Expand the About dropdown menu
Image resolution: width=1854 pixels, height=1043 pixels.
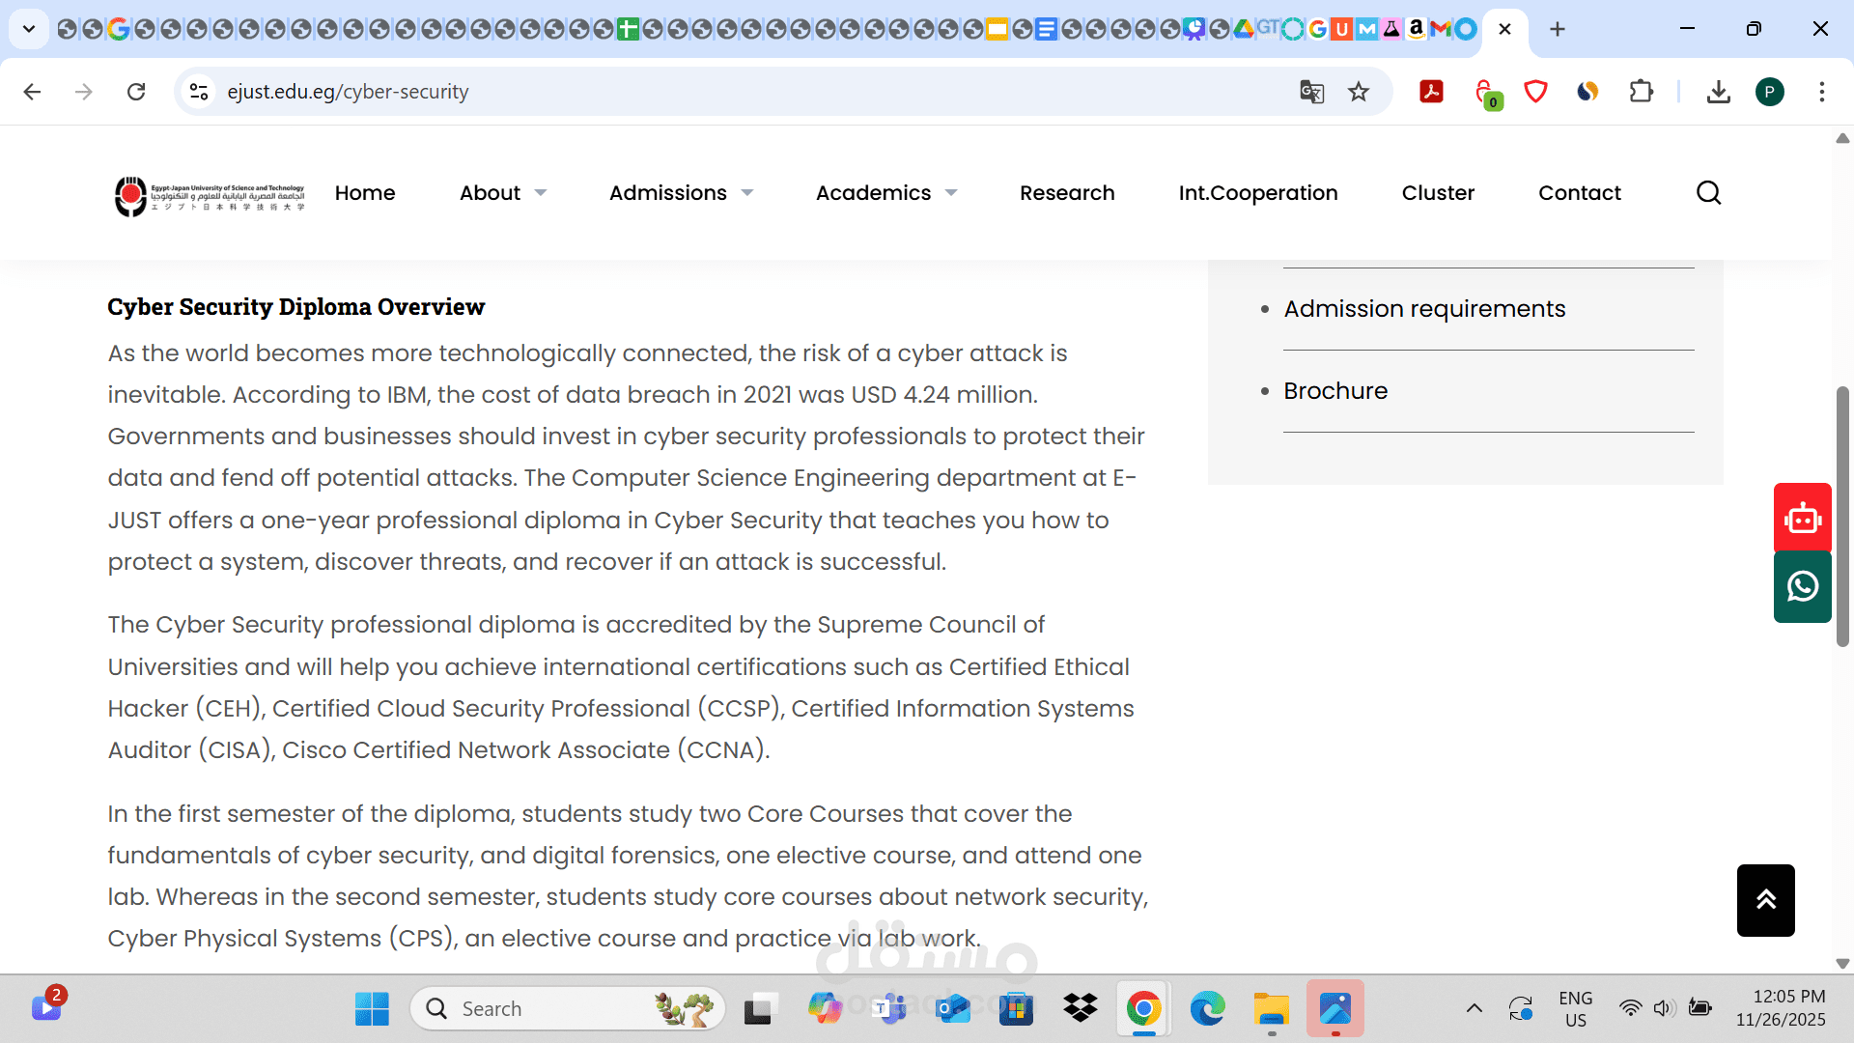(502, 193)
